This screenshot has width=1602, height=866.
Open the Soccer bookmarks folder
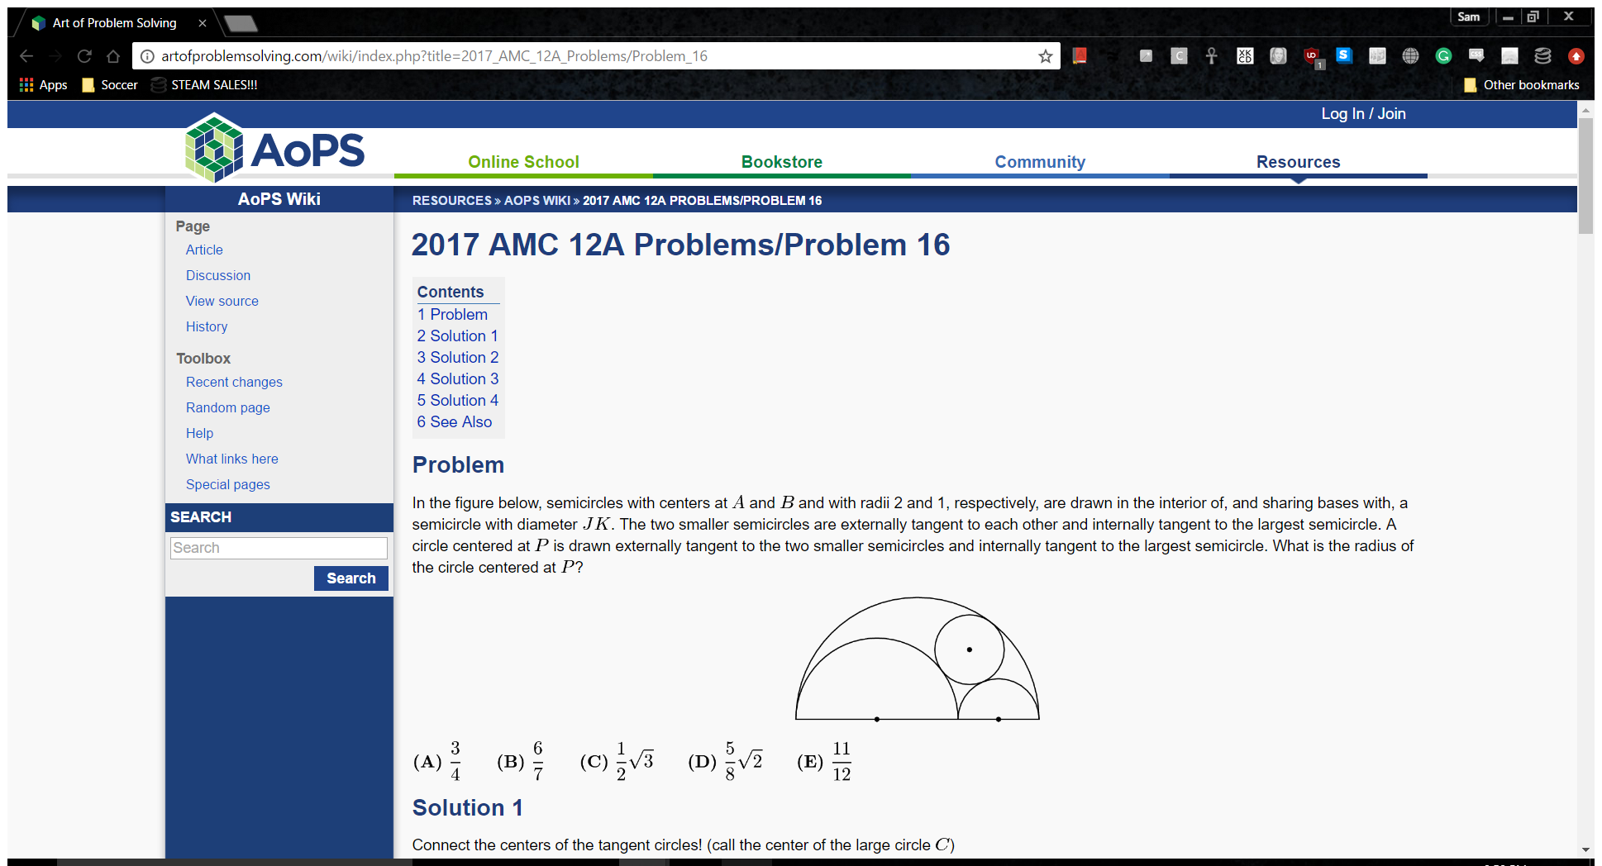(x=110, y=85)
